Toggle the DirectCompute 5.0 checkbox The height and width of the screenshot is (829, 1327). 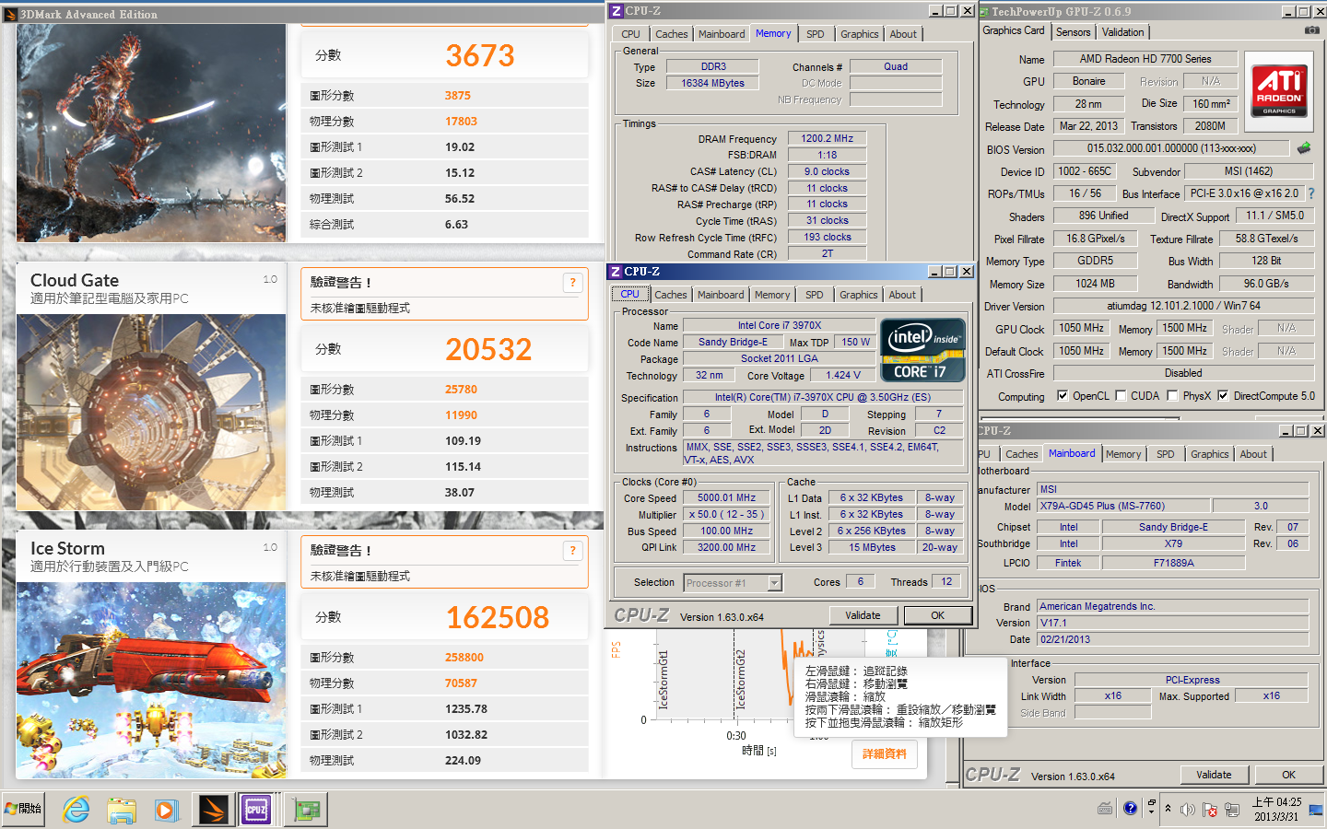pyautogui.click(x=1223, y=395)
